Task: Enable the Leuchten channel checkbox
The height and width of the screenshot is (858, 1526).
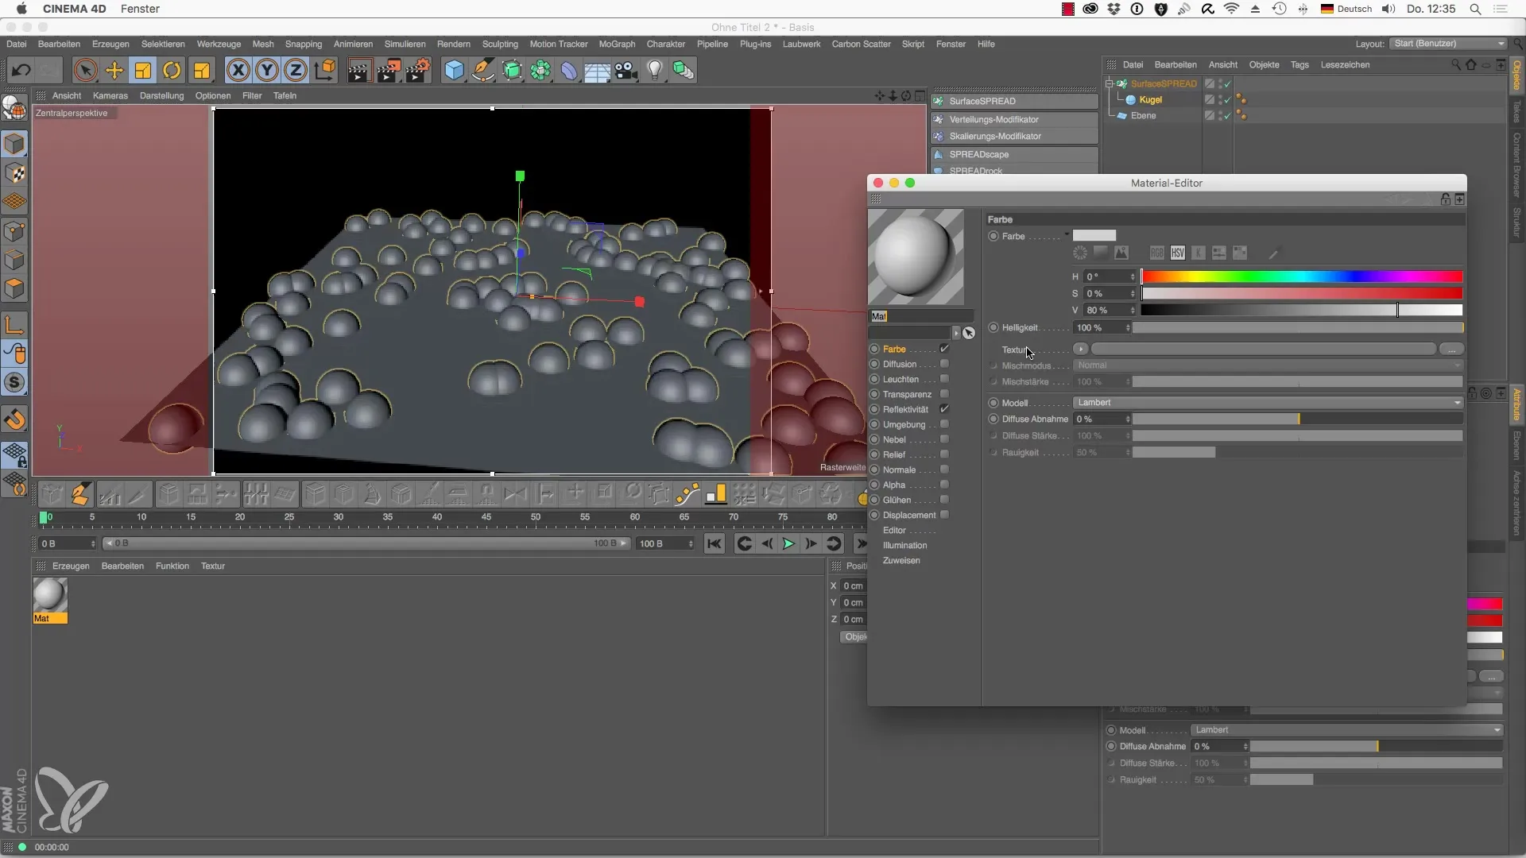Action: 944,379
